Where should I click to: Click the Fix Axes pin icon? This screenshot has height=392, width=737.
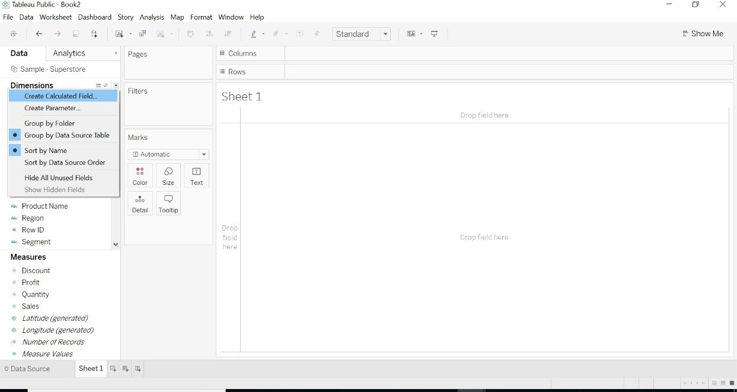[317, 34]
